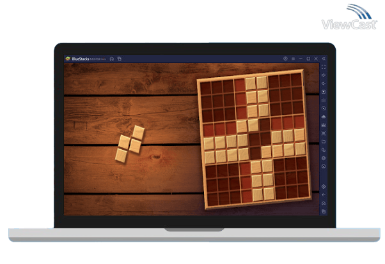Open the help question mark icon
This screenshot has height=264, width=385.
(285, 59)
